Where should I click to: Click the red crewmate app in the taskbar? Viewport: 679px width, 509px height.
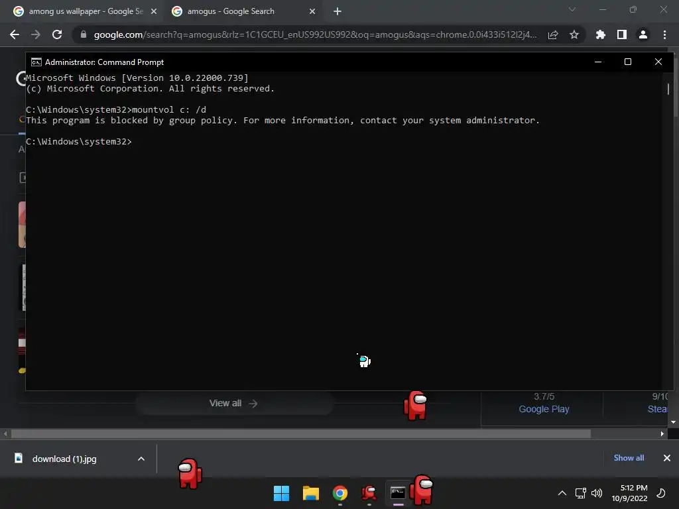pos(369,493)
